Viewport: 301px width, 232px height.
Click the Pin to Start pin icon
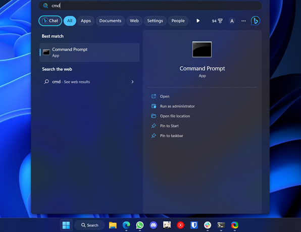coord(154,126)
